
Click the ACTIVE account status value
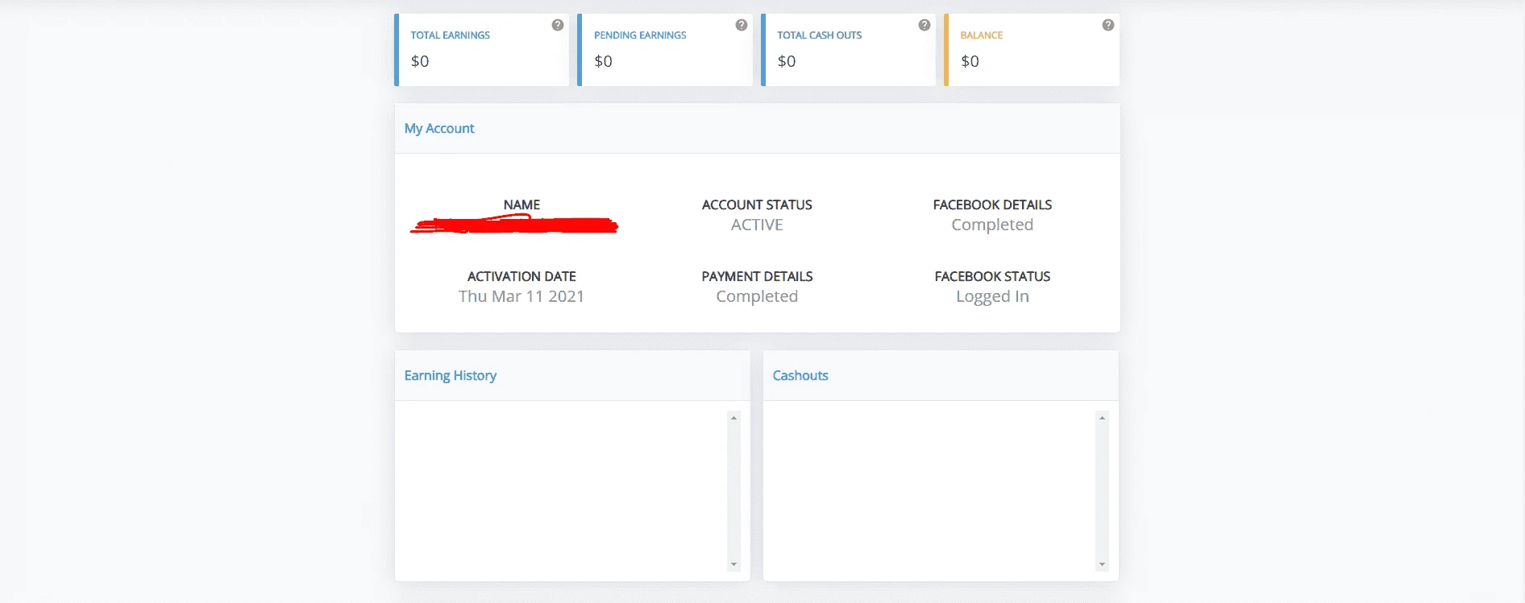(x=757, y=225)
